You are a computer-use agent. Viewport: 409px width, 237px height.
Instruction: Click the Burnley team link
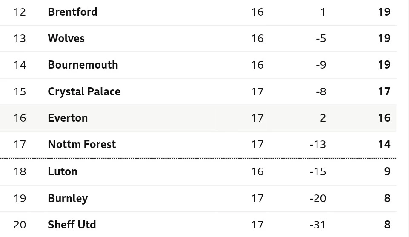68,198
